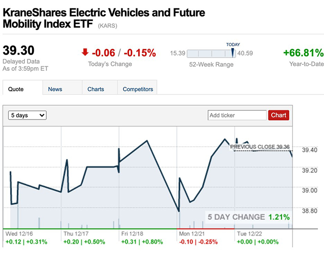Click the Tue 12/22 day label

249,234
